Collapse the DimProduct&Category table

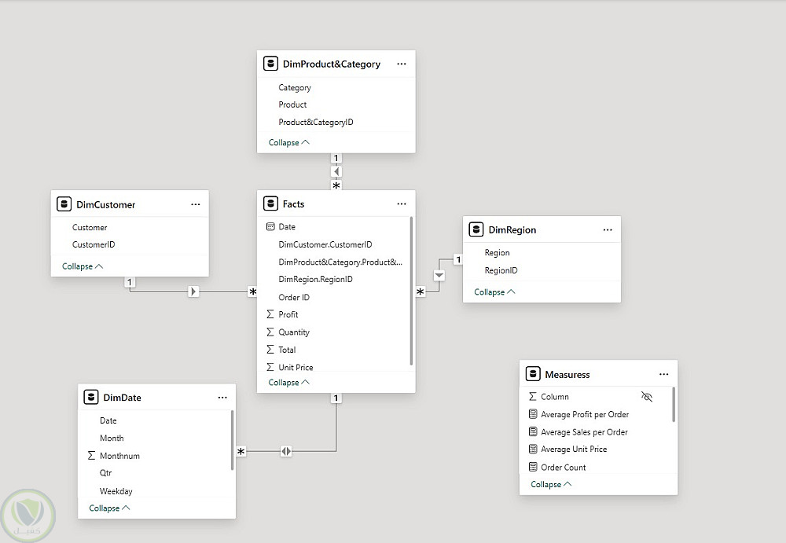[x=289, y=142]
